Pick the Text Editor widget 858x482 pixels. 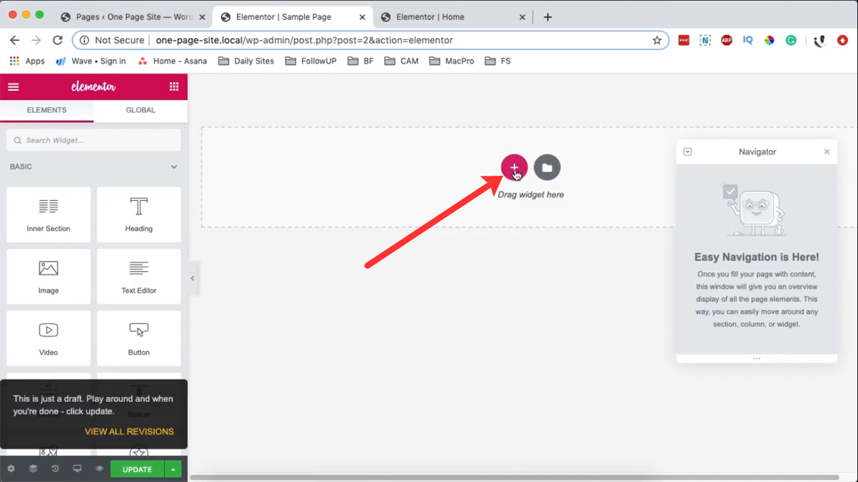tap(139, 277)
